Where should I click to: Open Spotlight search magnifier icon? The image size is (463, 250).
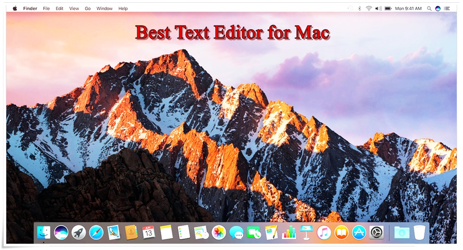(429, 9)
